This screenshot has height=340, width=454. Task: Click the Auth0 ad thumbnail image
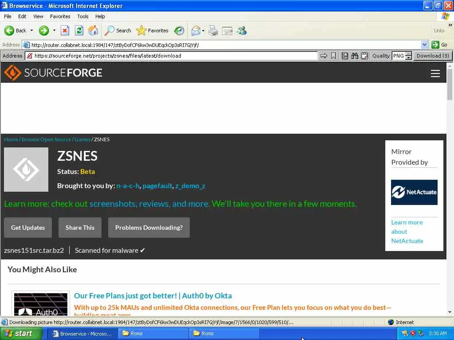[x=40, y=304]
